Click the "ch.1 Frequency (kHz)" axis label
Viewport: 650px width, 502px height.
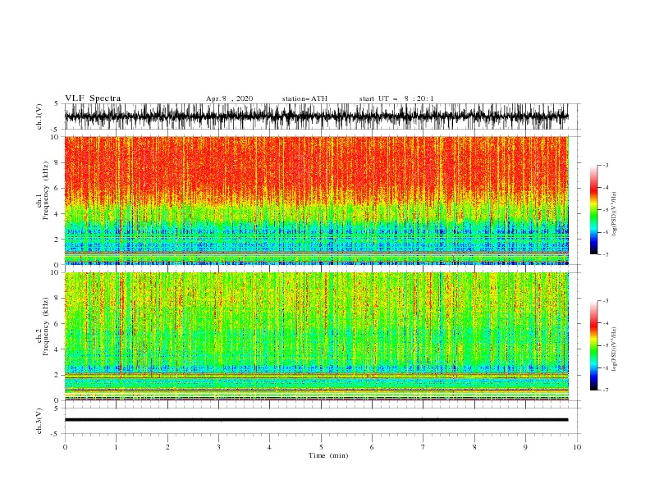click(43, 191)
